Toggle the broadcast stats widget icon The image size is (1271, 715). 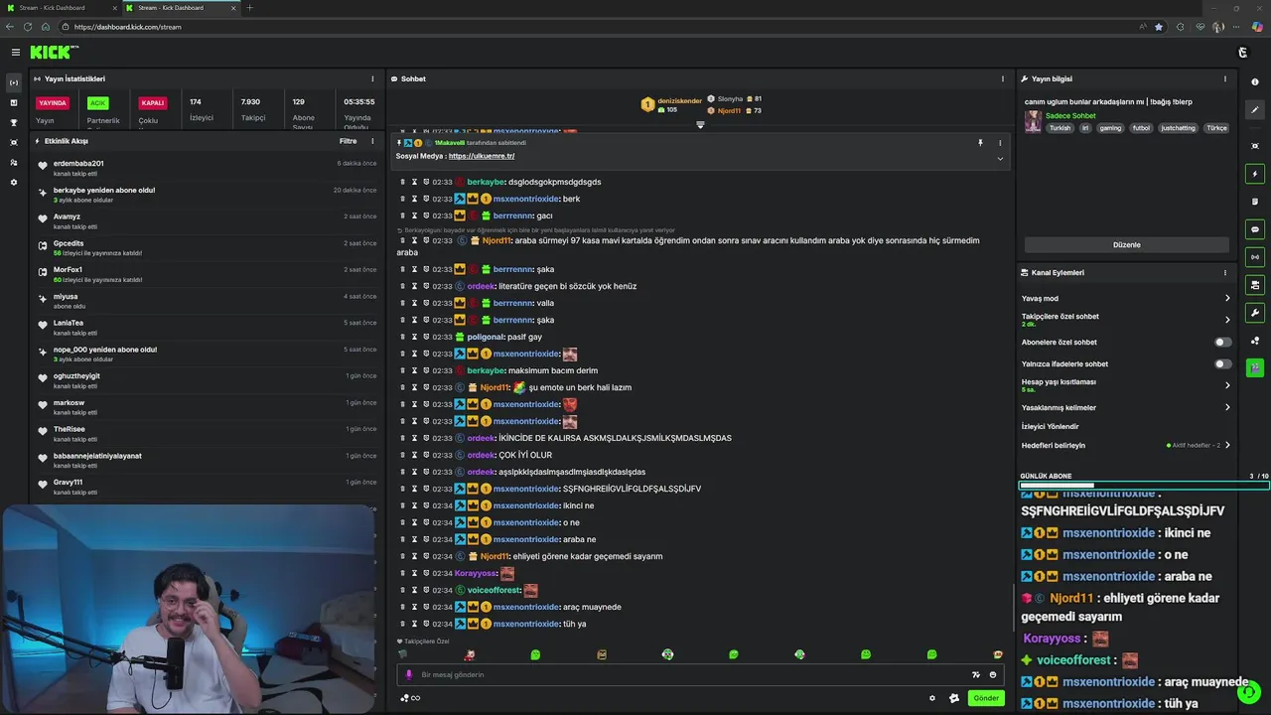[1255, 257]
